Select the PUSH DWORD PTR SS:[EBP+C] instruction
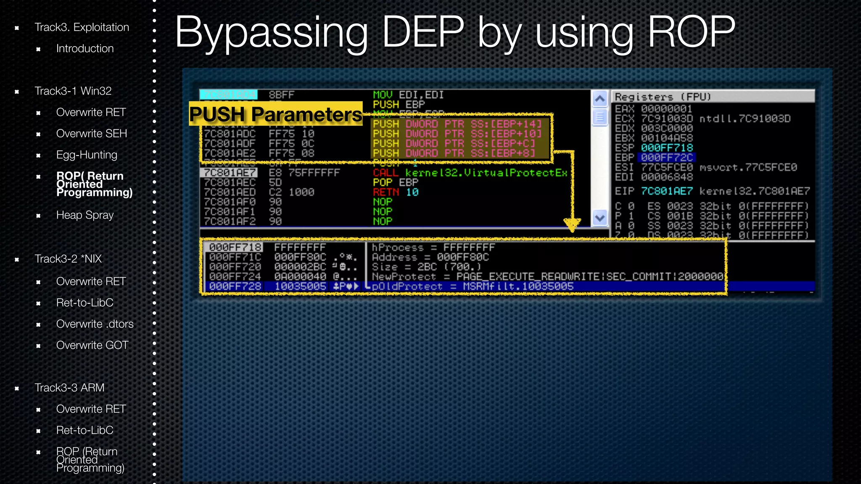Screen dimensions: 861x484 click(454, 143)
